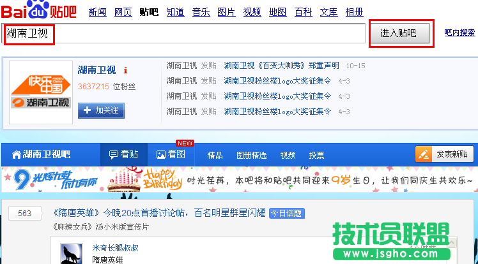This screenshot has height=264, width=478.
Task: Click the 3637215 fan count
Action: click(93, 87)
